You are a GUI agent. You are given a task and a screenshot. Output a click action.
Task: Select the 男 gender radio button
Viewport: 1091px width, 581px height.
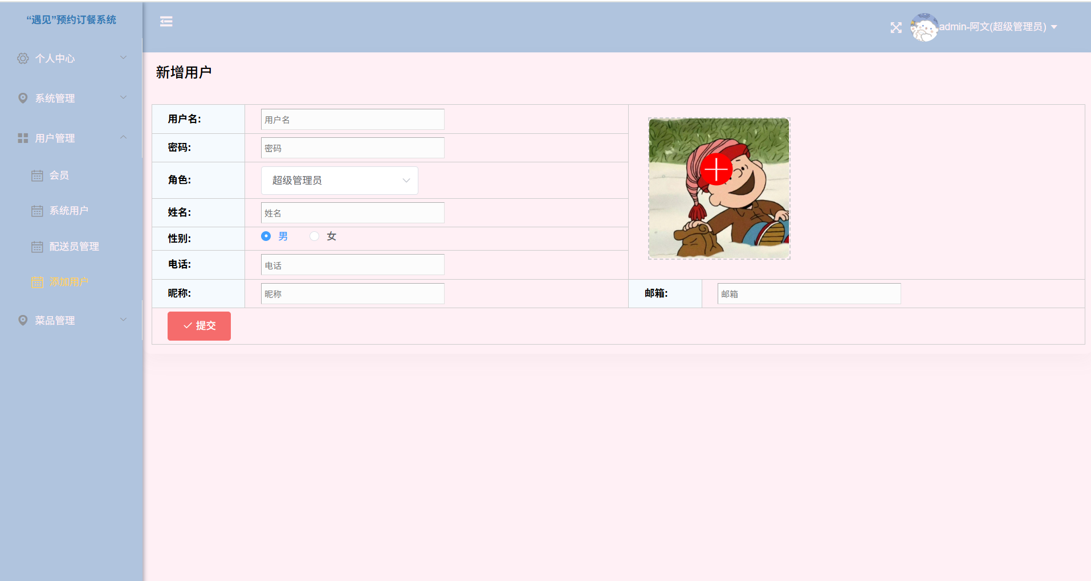pyautogui.click(x=266, y=236)
